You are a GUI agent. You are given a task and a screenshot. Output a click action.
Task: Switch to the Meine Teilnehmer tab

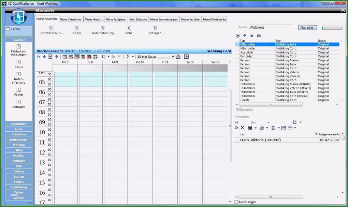(x=71, y=19)
